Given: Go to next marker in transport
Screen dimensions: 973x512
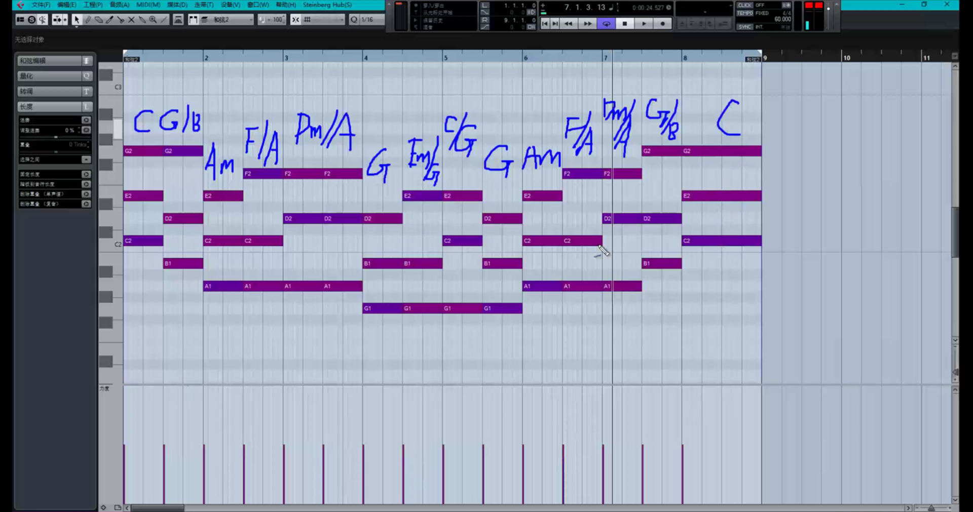Looking at the screenshot, I should (x=555, y=23).
